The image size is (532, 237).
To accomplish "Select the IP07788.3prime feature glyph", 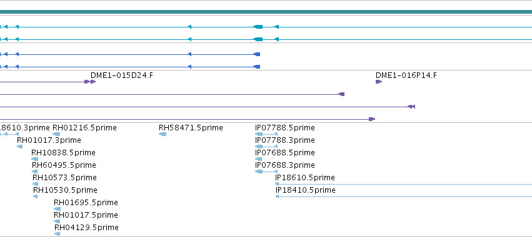I will pos(266,147).
